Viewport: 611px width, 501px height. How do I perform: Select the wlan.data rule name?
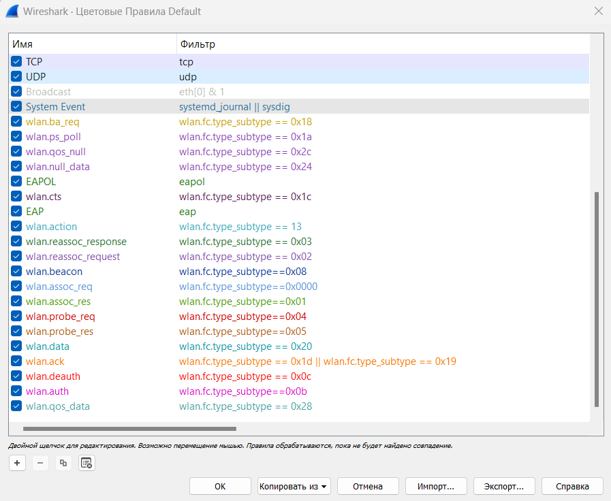click(48, 346)
